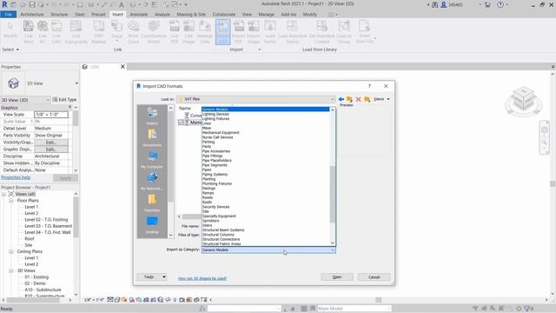Click the Link PDF ribbon icon
The width and height of the screenshot is (556, 313).
[175, 32]
